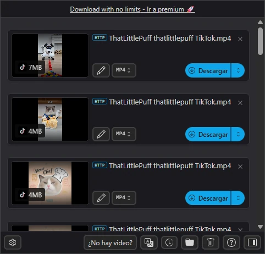
Task: Toggle the side panel icon
Action: coord(252,242)
